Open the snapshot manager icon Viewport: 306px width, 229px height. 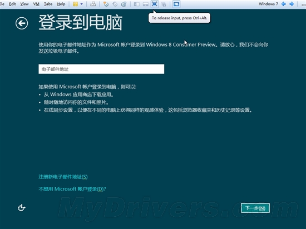[x=124, y=4]
